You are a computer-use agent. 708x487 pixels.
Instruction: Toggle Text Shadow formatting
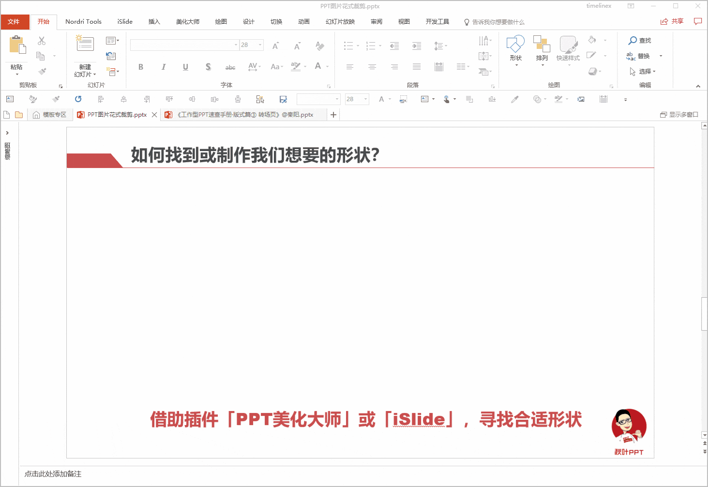[208, 67]
